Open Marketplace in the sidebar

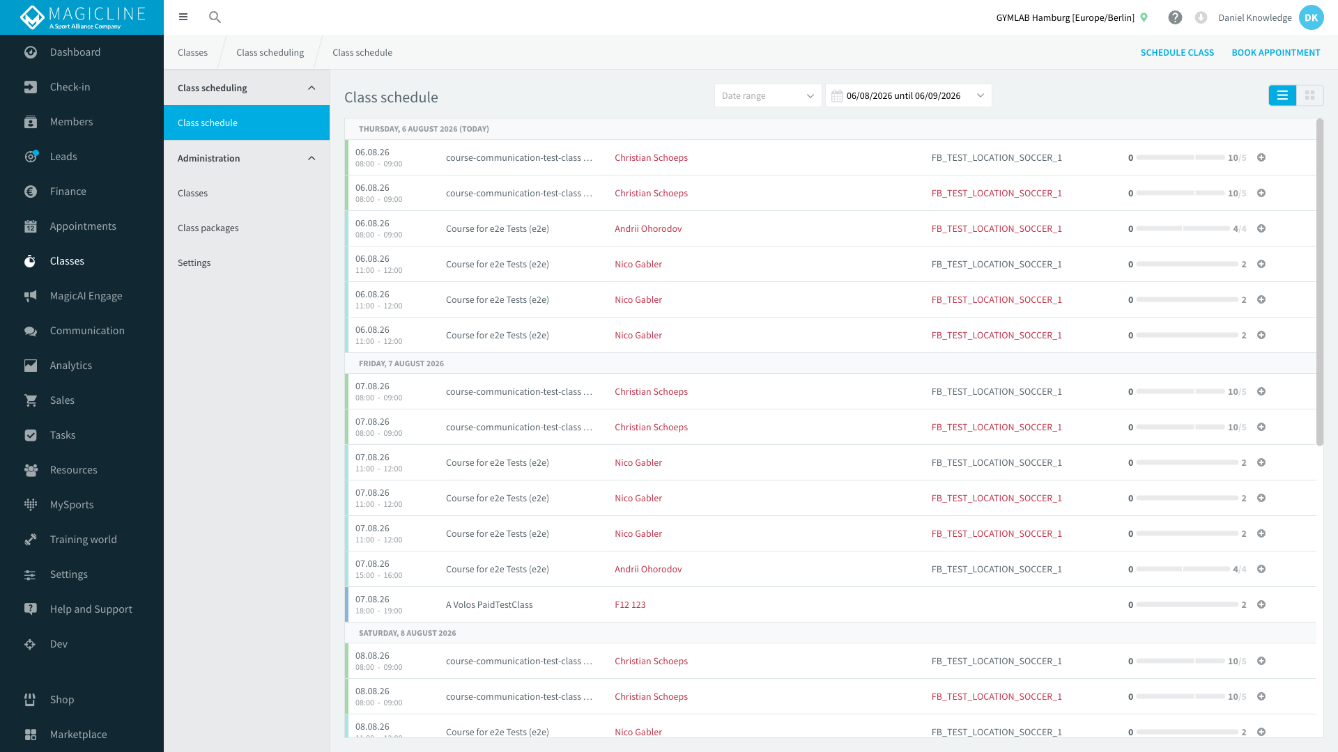coord(82,735)
